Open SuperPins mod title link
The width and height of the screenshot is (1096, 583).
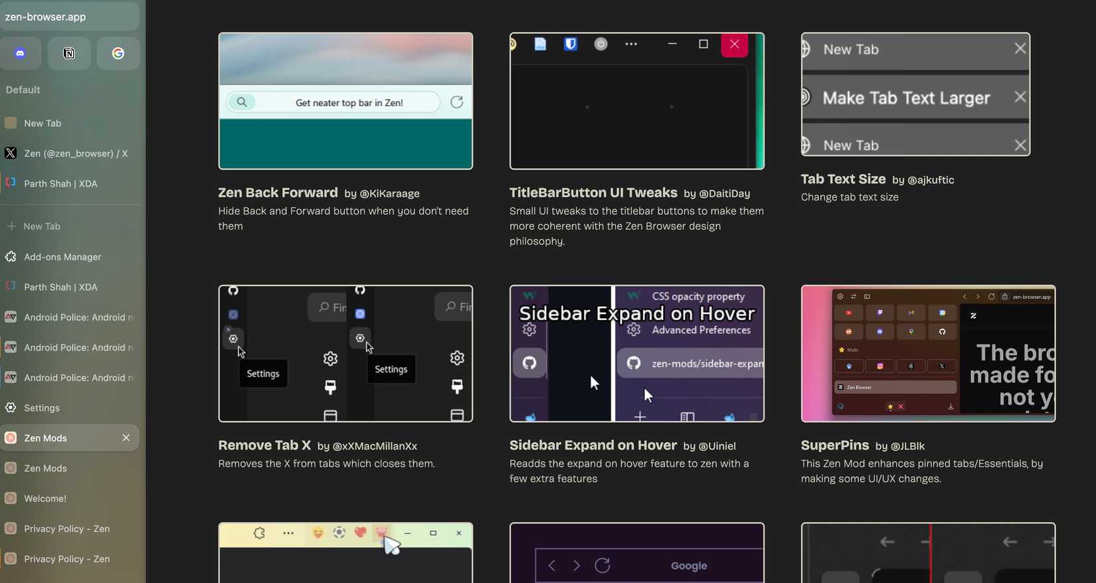(x=834, y=446)
